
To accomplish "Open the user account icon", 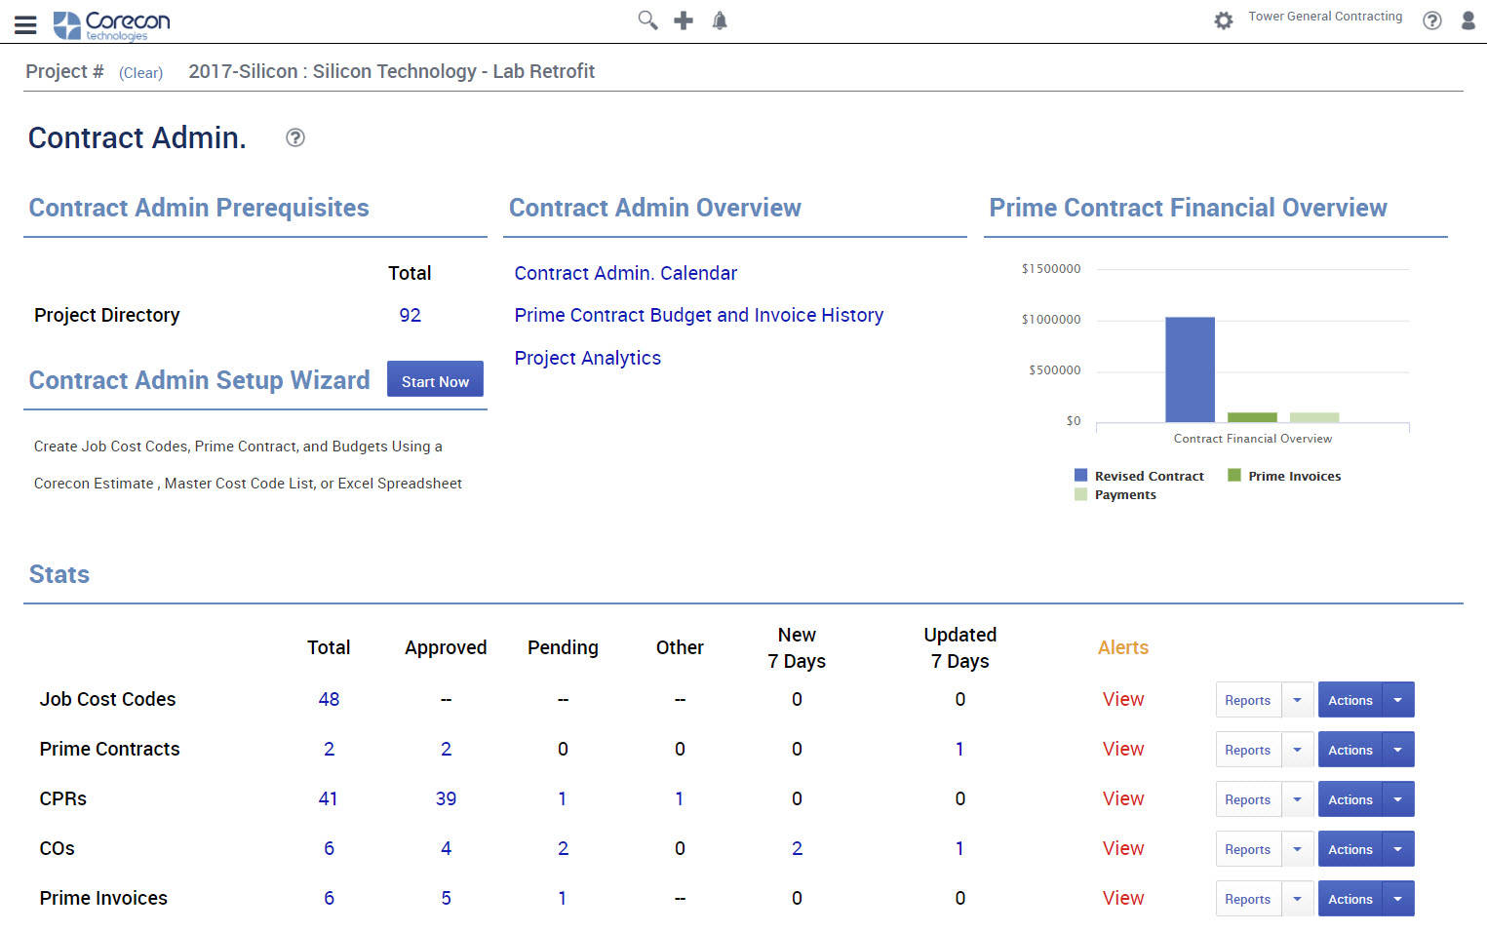I will pos(1467,19).
